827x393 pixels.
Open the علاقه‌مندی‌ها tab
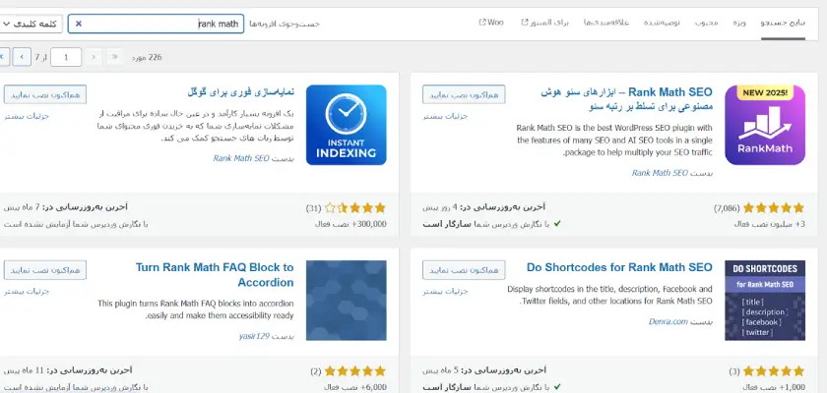coord(606,24)
